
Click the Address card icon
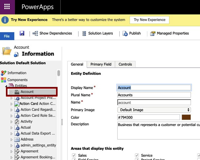tap(17, 139)
